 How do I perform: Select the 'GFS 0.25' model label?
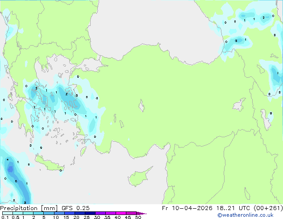75,208
